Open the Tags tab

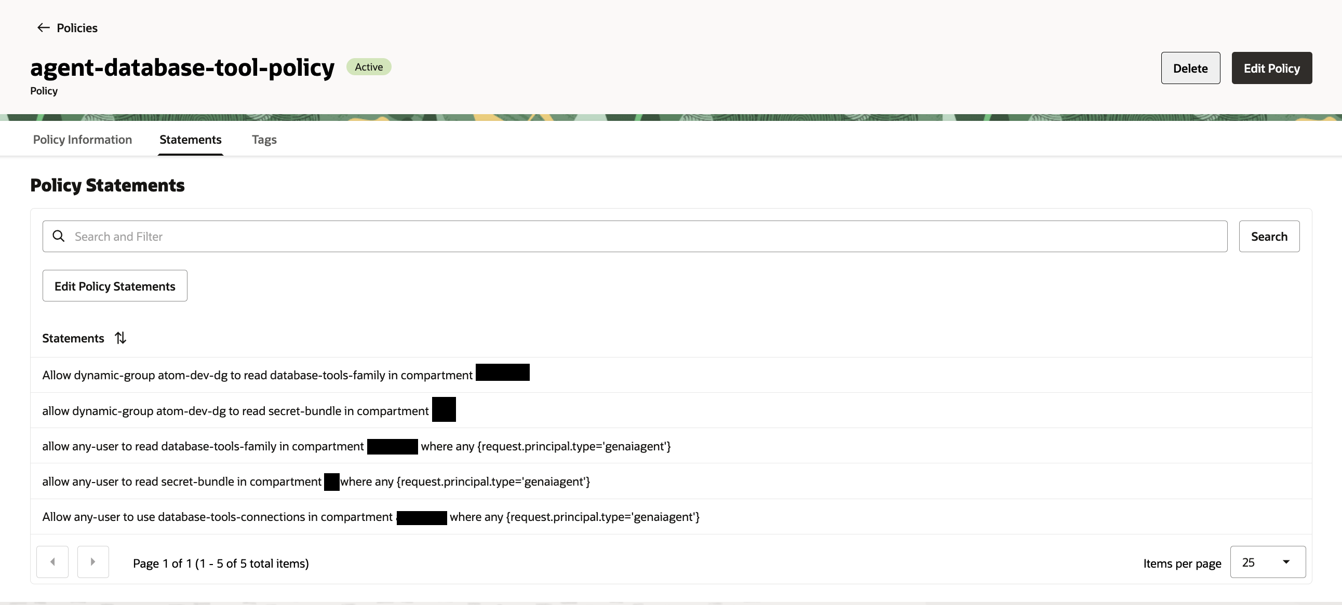[x=264, y=140]
